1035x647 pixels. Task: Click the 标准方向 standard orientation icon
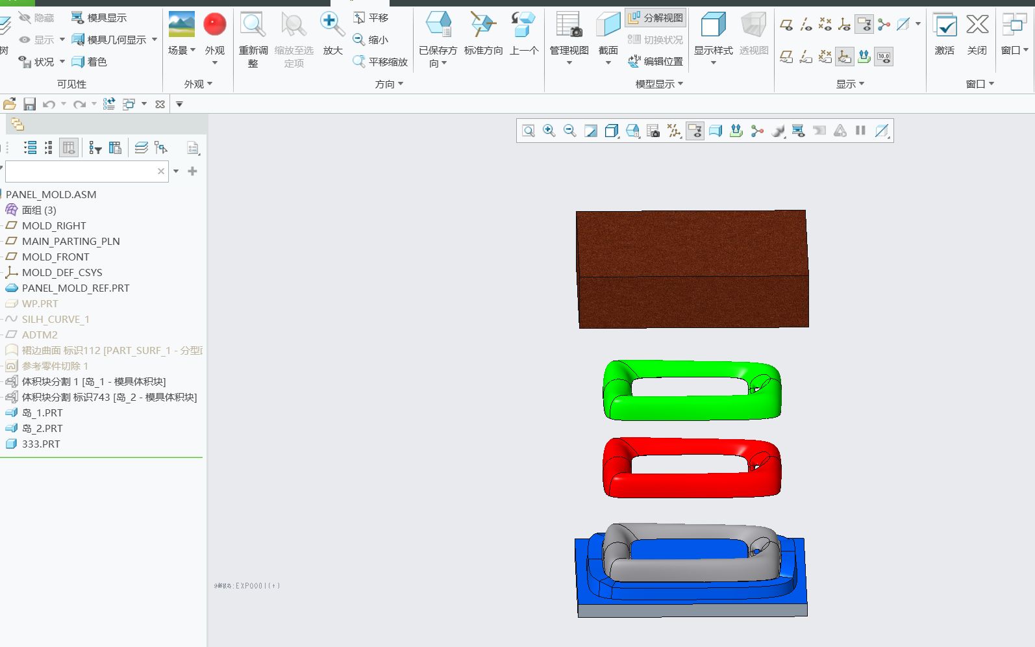[484, 25]
